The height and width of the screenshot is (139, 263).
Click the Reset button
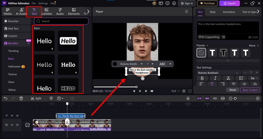pos(233,90)
